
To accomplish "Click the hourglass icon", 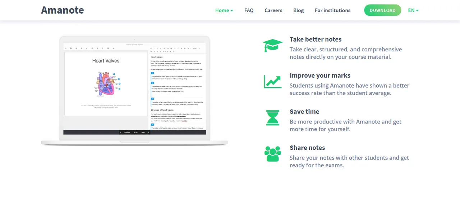I will [x=272, y=118].
